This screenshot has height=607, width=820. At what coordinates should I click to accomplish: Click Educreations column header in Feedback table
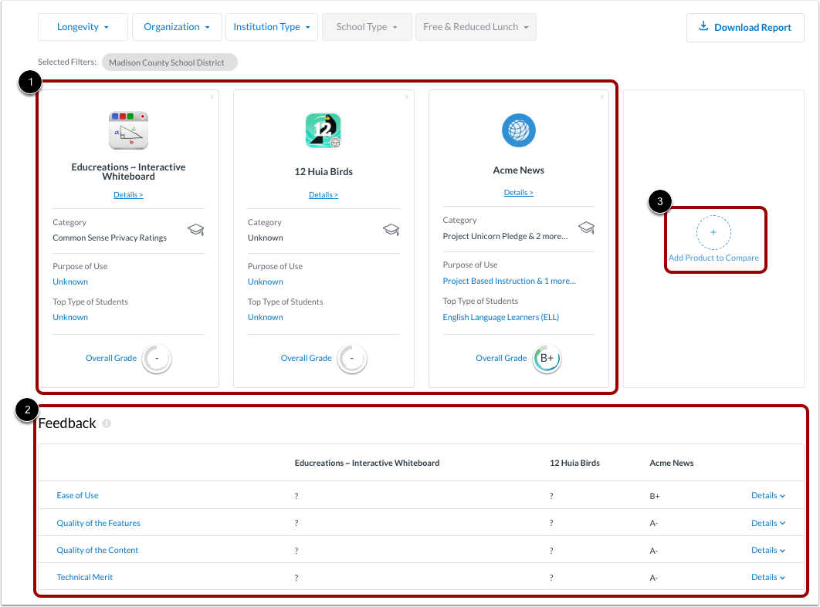click(367, 463)
